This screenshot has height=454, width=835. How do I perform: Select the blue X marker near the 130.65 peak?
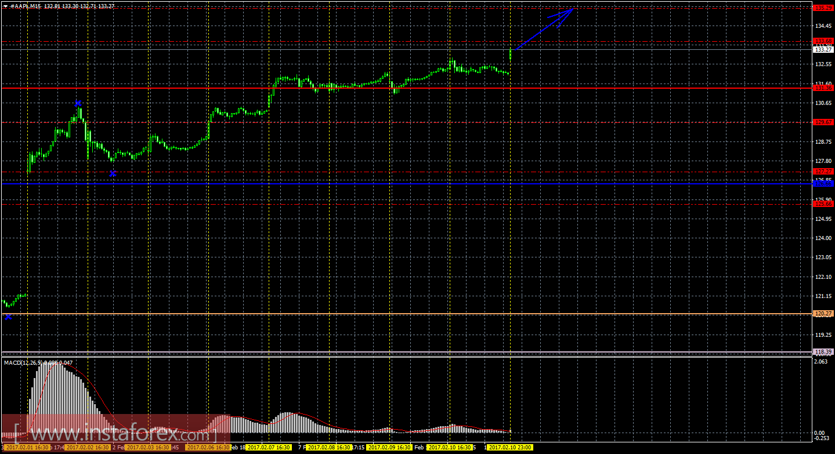click(x=78, y=103)
